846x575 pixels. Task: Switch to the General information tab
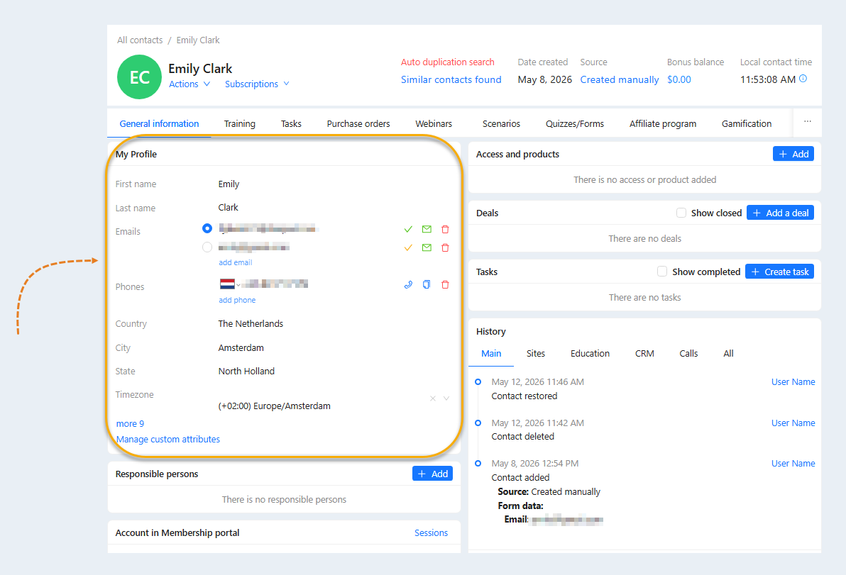pos(159,123)
